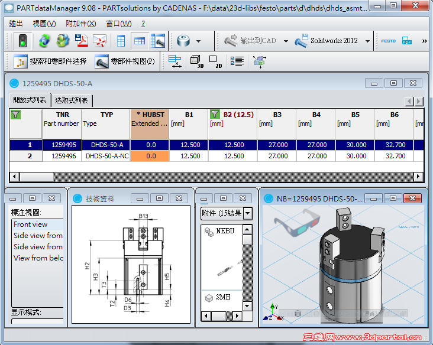Expand the Solidworks 2012 dropdown arrow
This screenshot has width=433, height=345.
pyautogui.click(x=367, y=41)
